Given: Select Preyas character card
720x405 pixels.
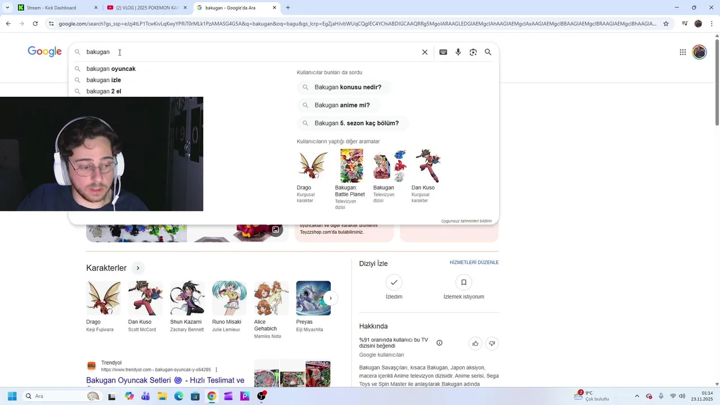Looking at the screenshot, I should point(313,307).
